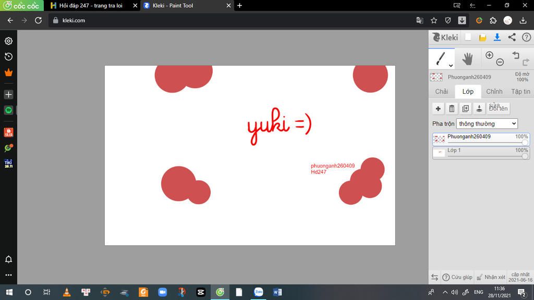Viewport: 534px width, 300px height.
Task: Select the hand pan tool
Action: click(467, 59)
